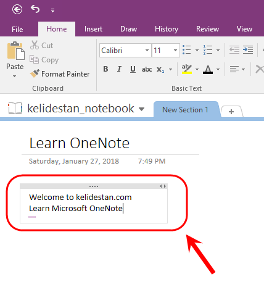264x292 pixels.
Task: Open the font size dropdown arrow
Action: pyautogui.click(x=175, y=50)
